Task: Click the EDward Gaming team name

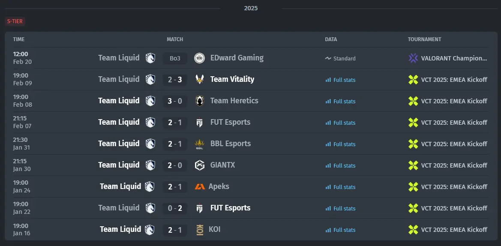Action: [x=237, y=58]
